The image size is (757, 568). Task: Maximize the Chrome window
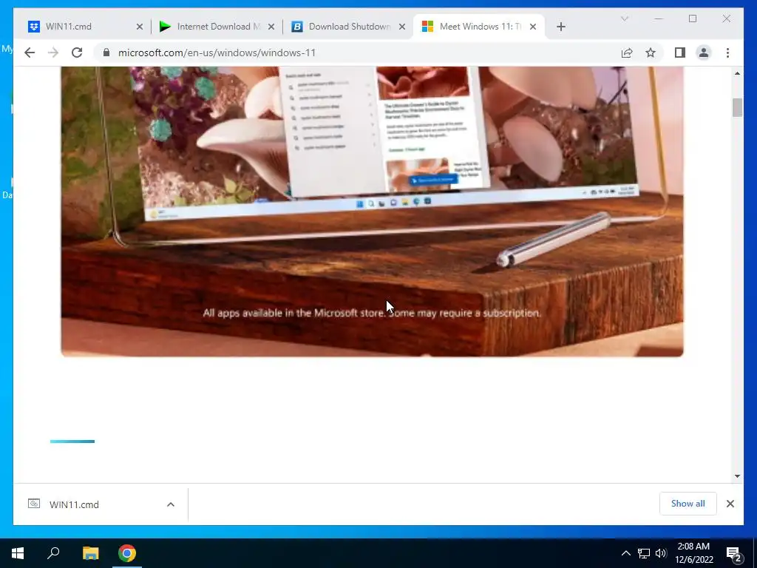(693, 18)
